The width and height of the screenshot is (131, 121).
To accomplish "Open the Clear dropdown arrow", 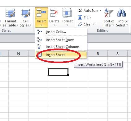I will 94,24.
